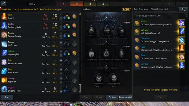Focus the rune name search field
189x106 pixels.
156,9
